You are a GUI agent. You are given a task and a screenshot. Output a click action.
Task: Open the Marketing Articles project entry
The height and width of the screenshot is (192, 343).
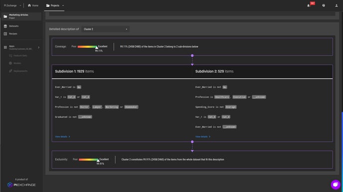(x=21, y=16)
